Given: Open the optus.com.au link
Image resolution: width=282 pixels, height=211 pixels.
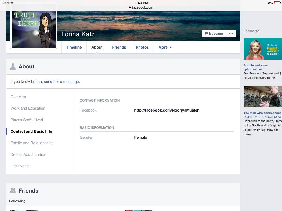Looking at the screenshot, I should point(253,69).
